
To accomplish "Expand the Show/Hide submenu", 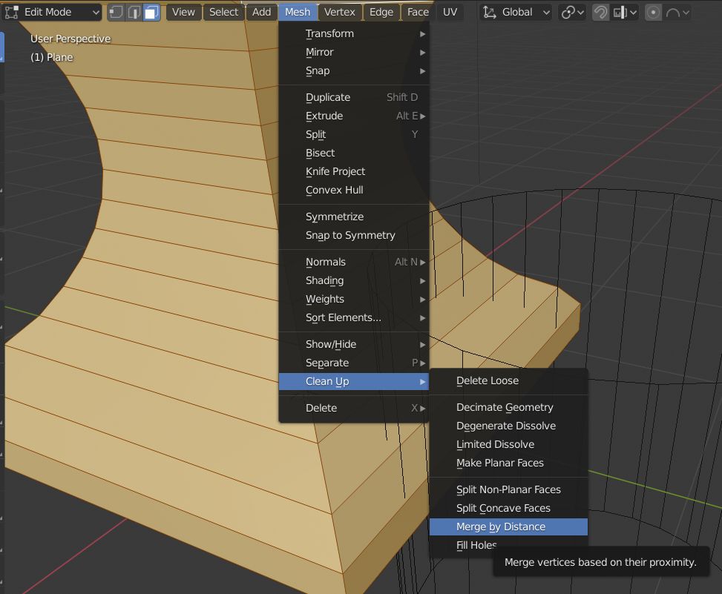I will tap(354, 344).
